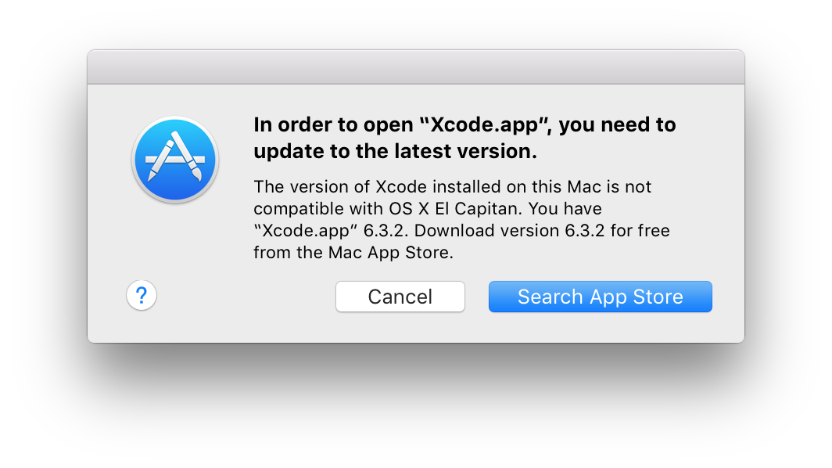This screenshot has height=468, width=832.
Task: Click the round help button
Action: (x=141, y=295)
